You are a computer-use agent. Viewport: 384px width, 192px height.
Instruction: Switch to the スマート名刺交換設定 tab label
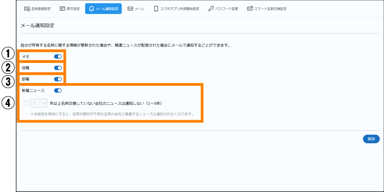pos(270,9)
